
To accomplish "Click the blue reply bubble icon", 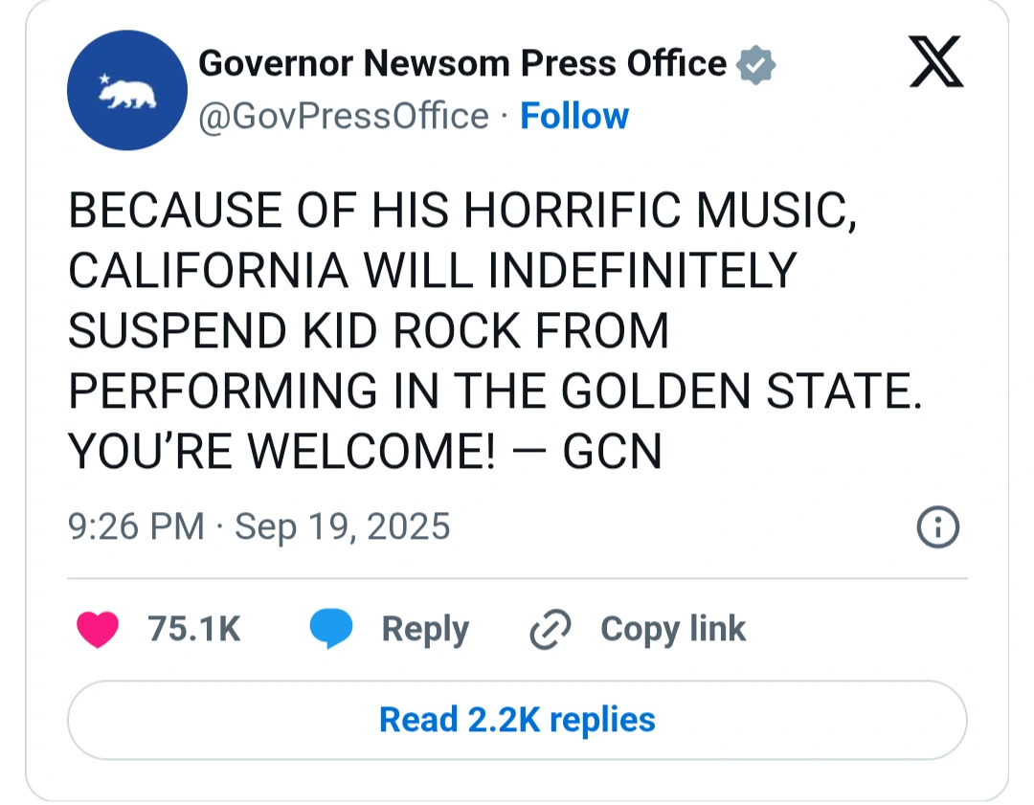I will tap(331, 630).
